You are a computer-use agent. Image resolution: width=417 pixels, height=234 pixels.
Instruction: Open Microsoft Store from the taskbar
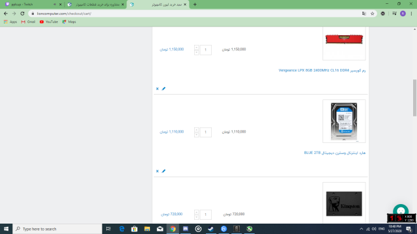(x=135, y=229)
